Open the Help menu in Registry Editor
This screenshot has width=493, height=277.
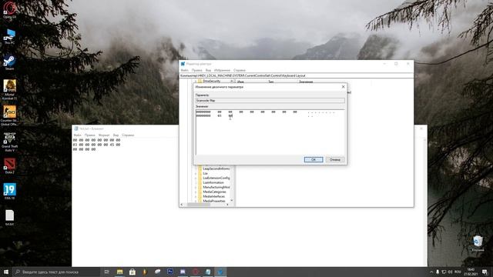pos(240,70)
